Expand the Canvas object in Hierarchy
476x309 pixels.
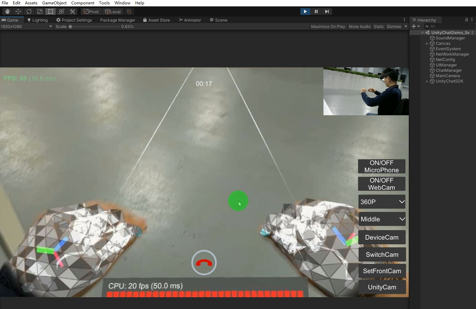click(427, 43)
